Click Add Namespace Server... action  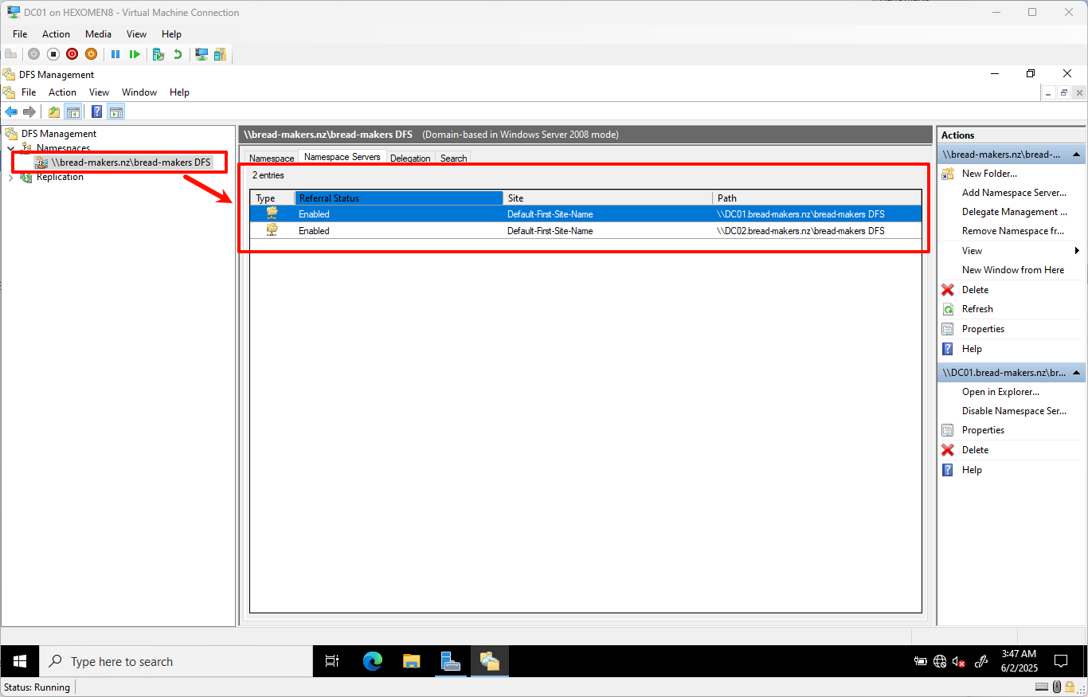tap(1014, 193)
